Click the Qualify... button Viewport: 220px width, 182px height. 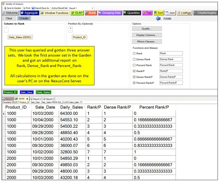tap(147, 29)
